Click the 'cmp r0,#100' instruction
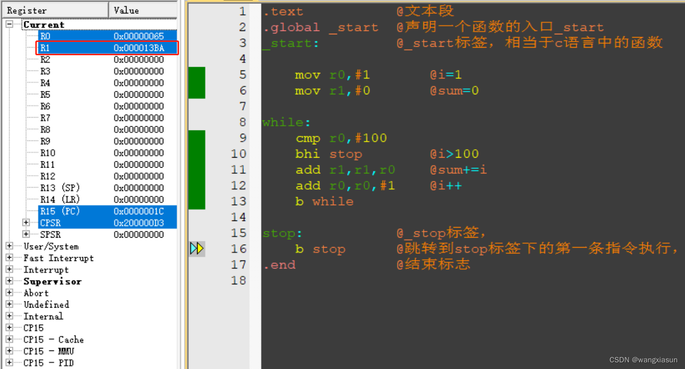Image resolution: width=685 pixels, height=369 pixels. [x=341, y=138]
